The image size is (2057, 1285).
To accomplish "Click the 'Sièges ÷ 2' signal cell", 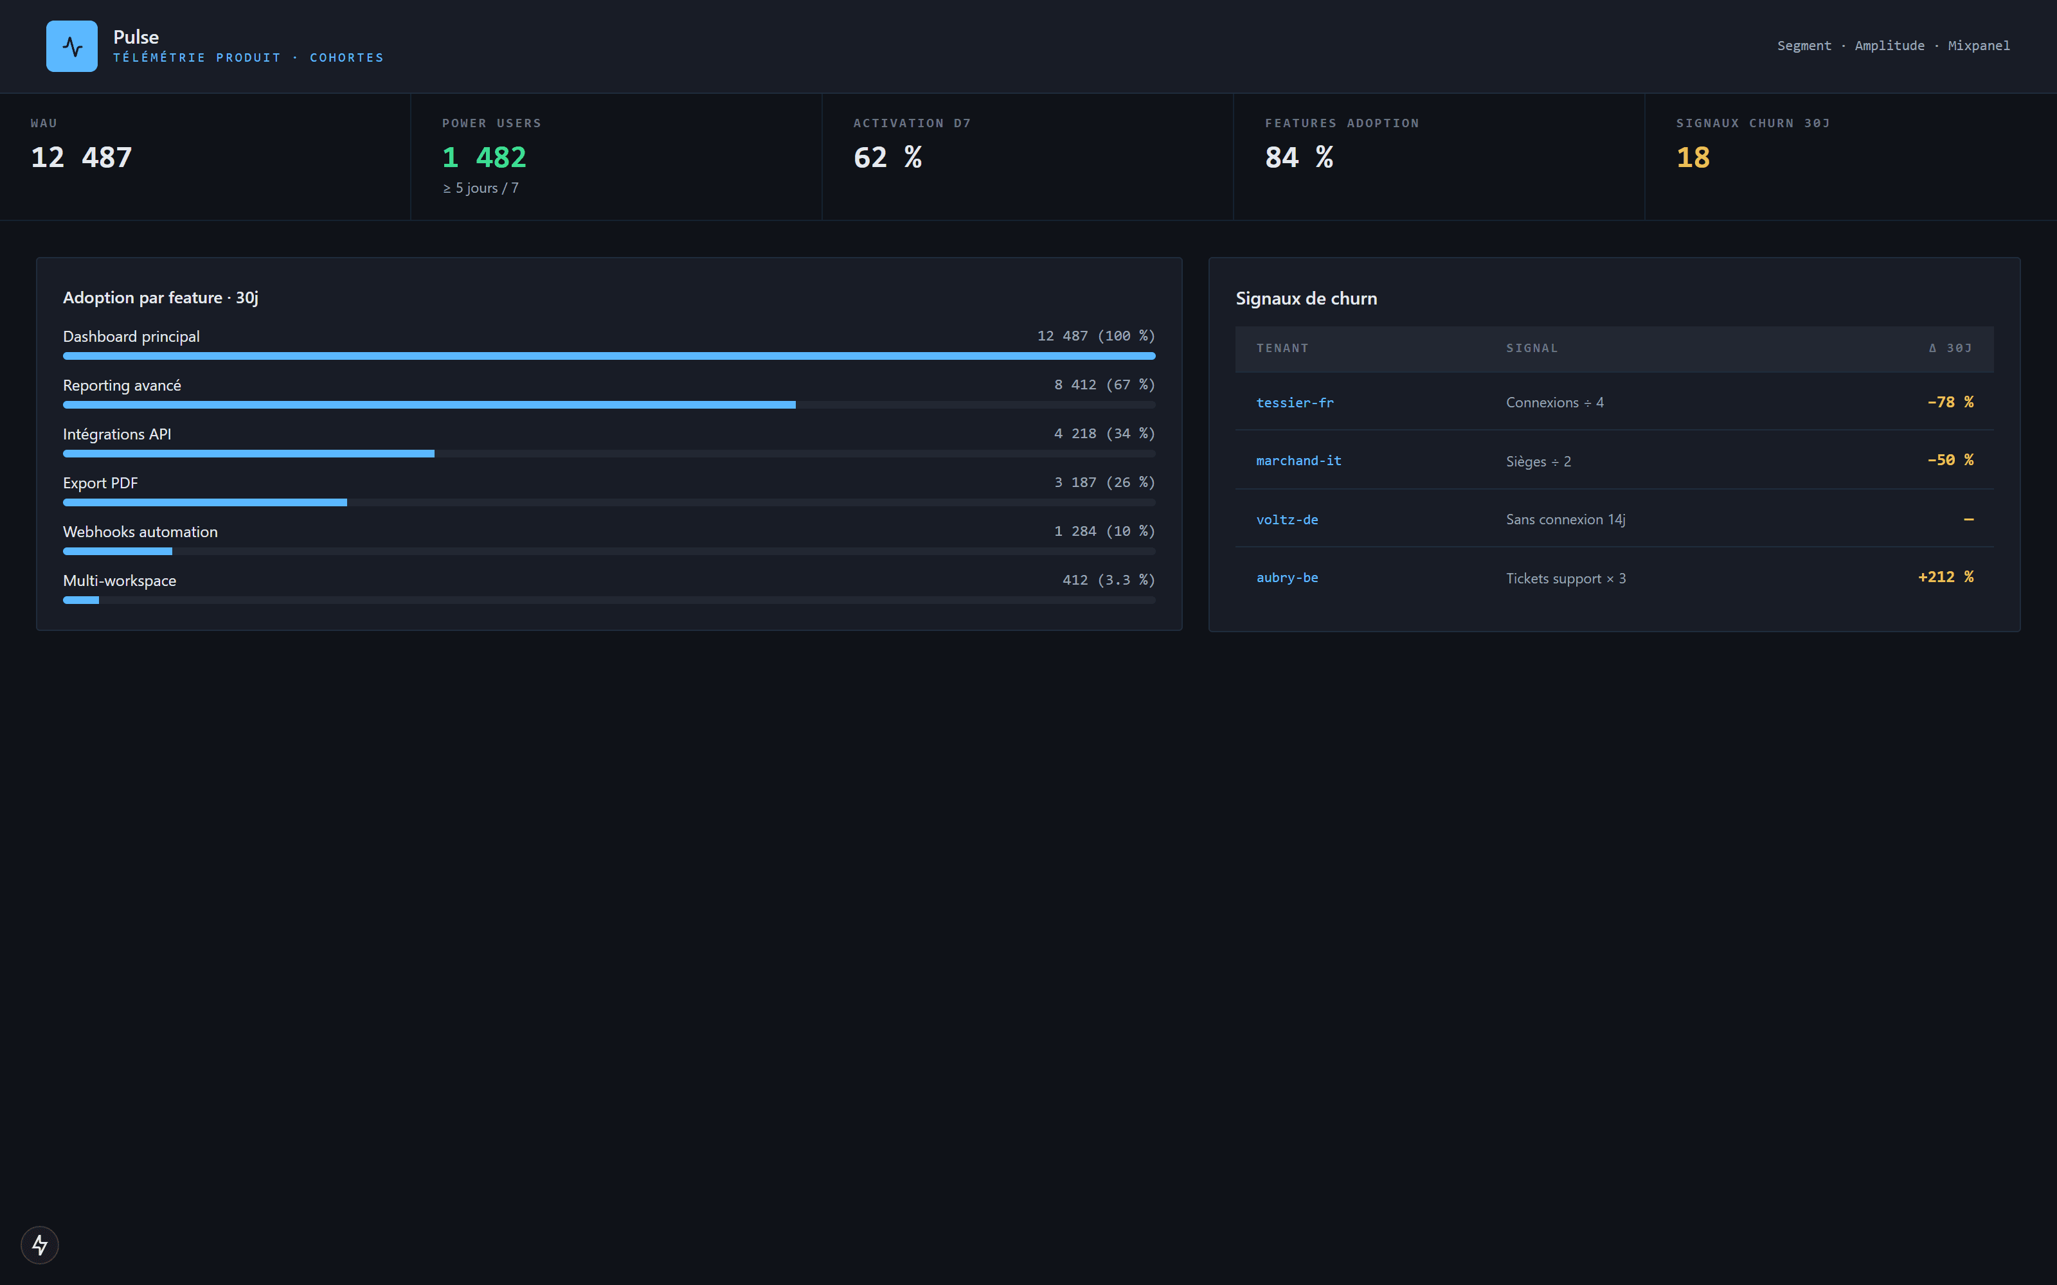I will (x=1538, y=461).
